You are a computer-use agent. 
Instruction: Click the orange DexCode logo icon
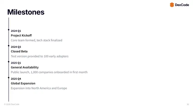172,5
